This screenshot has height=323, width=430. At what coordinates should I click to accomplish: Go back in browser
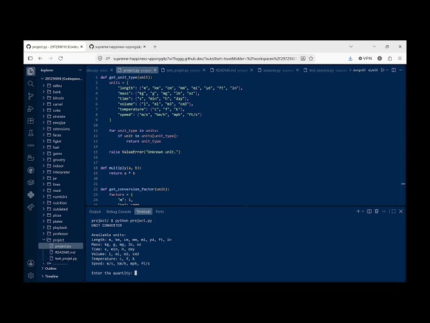point(40,59)
